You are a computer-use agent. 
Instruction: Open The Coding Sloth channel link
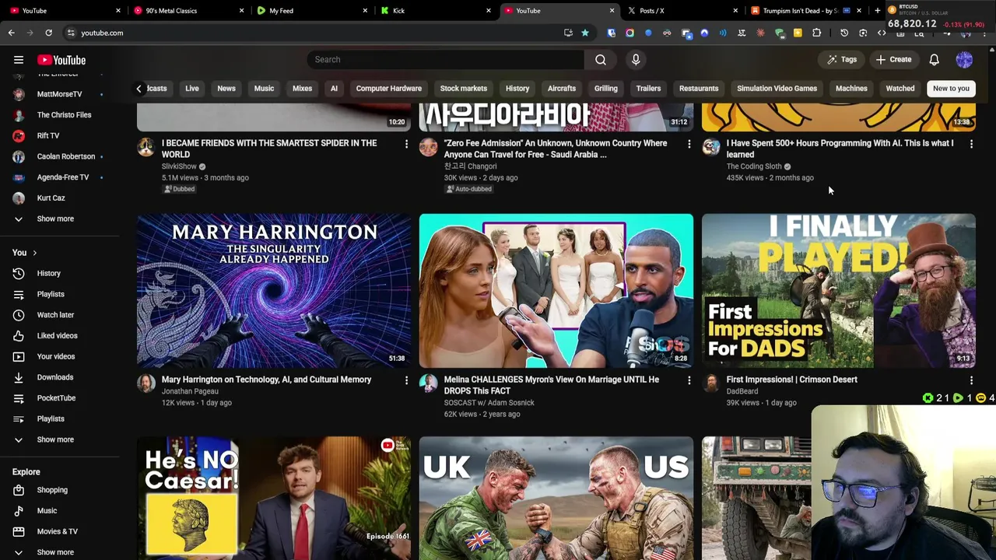(754, 166)
